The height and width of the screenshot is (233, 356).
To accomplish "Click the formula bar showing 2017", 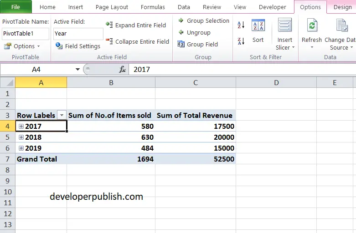I will 242,69.
